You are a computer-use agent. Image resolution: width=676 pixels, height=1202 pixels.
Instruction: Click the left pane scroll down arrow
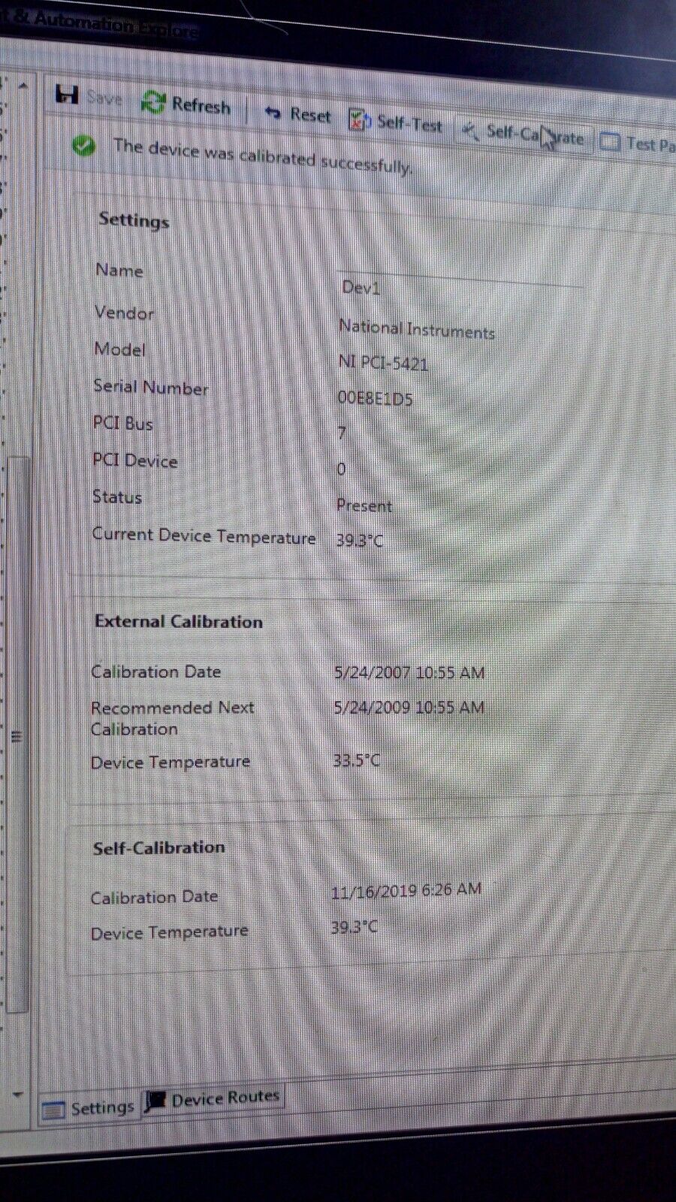(19, 1095)
